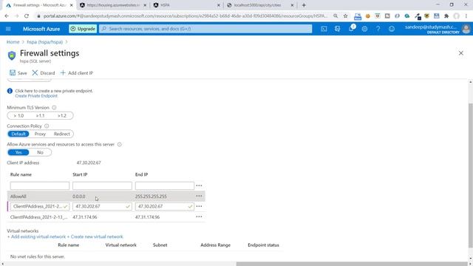Open ellipsis menu for the empty new rule row
The width and height of the screenshot is (473, 266).
tap(199, 185)
